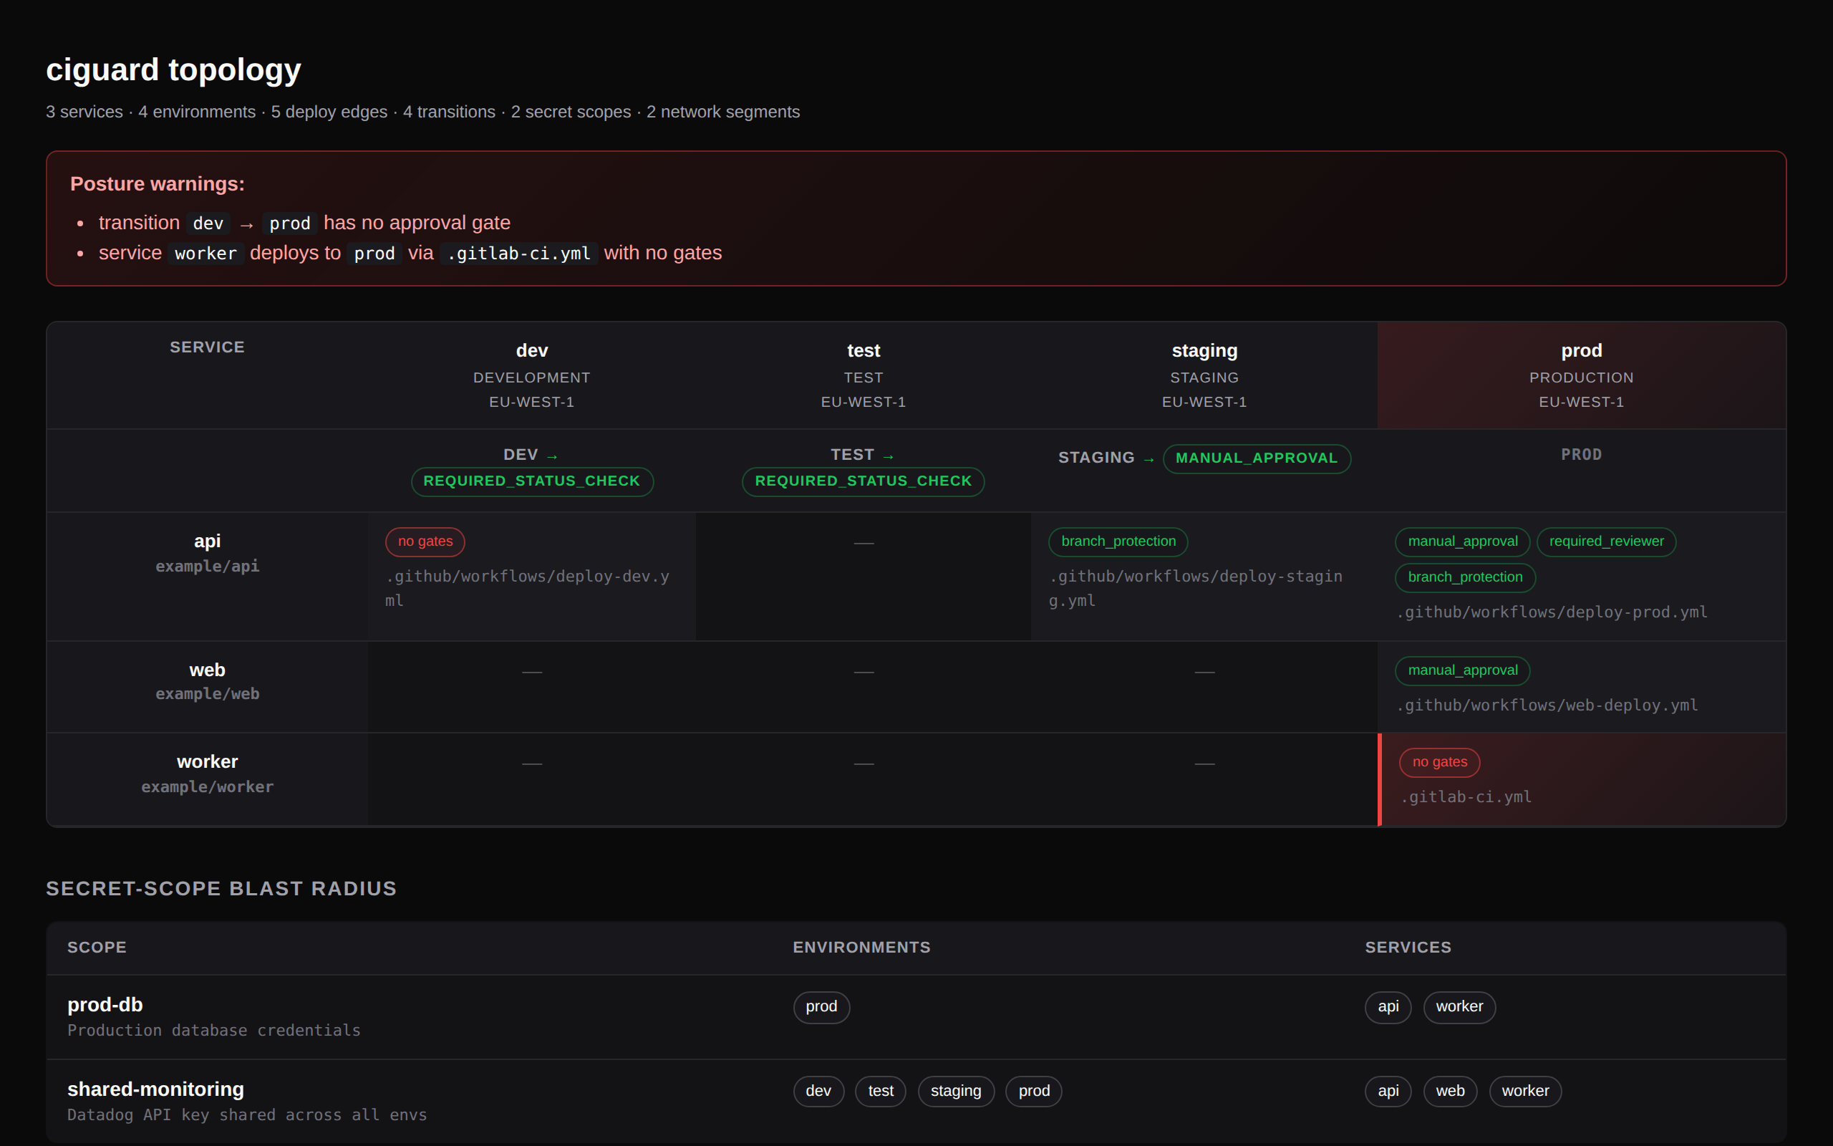Viewport: 1833px width, 1146px height.
Task: Click the web-deploy.yml workflow path
Action: (1547, 706)
